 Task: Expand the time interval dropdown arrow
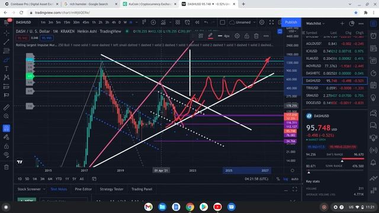[137, 22]
